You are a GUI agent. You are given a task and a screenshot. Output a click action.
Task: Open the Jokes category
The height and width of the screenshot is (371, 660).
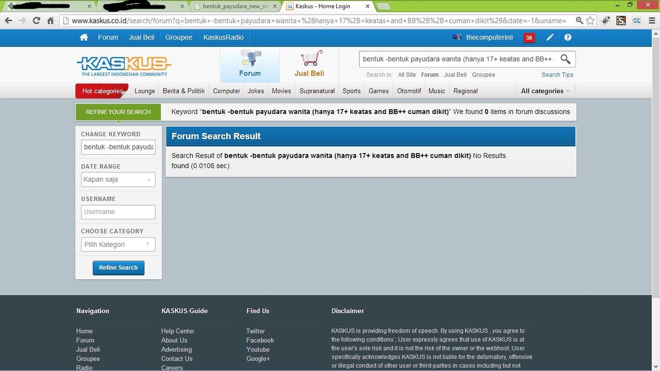[x=256, y=91]
